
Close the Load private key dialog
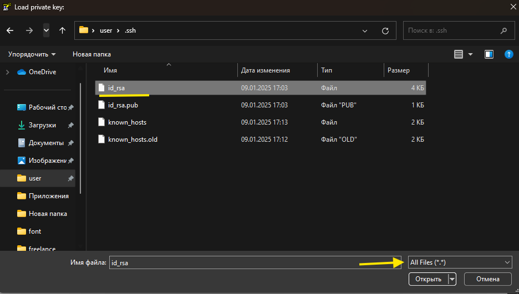(x=513, y=7)
